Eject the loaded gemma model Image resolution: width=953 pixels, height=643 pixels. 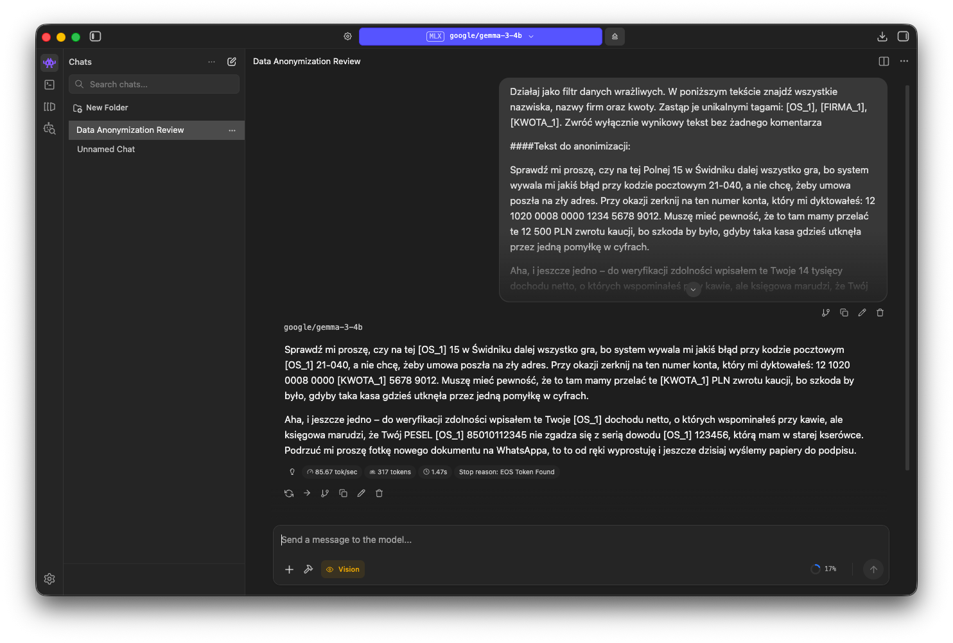pyautogui.click(x=615, y=37)
